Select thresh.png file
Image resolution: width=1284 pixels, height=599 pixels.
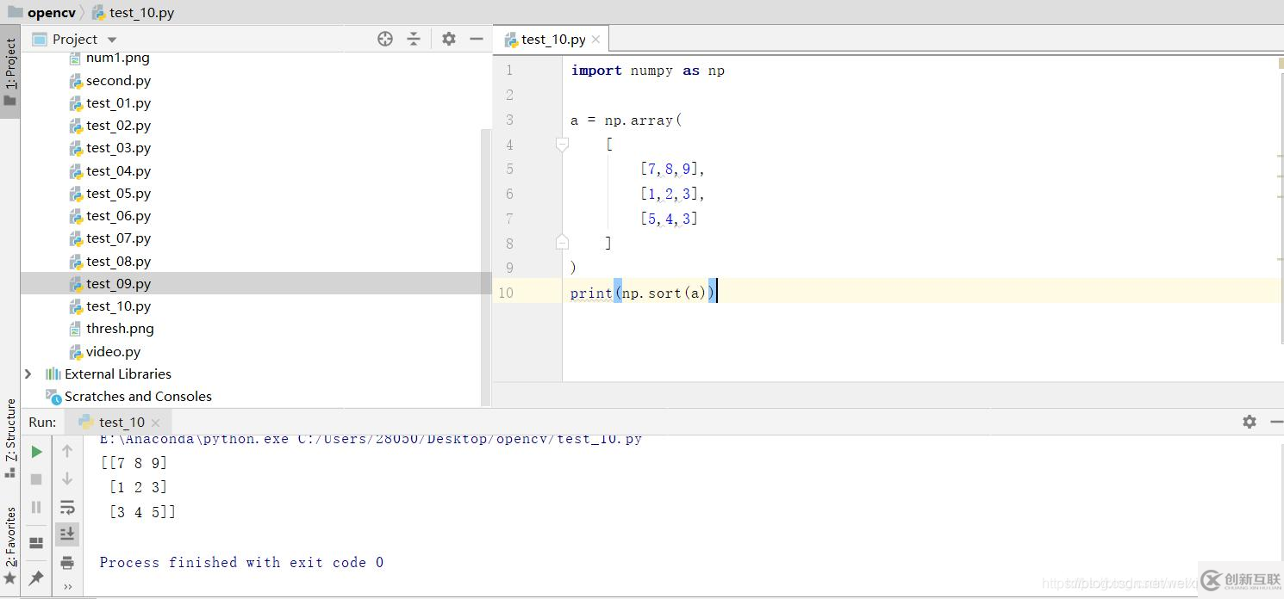coord(120,328)
